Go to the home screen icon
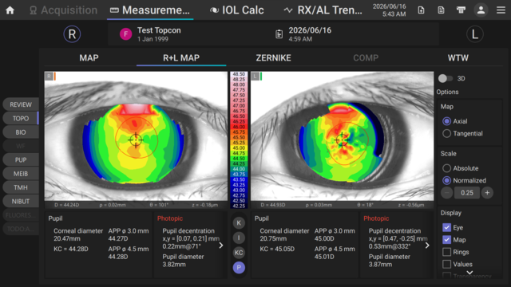The width and height of the screenshot is (511, 287). [10, 10]
